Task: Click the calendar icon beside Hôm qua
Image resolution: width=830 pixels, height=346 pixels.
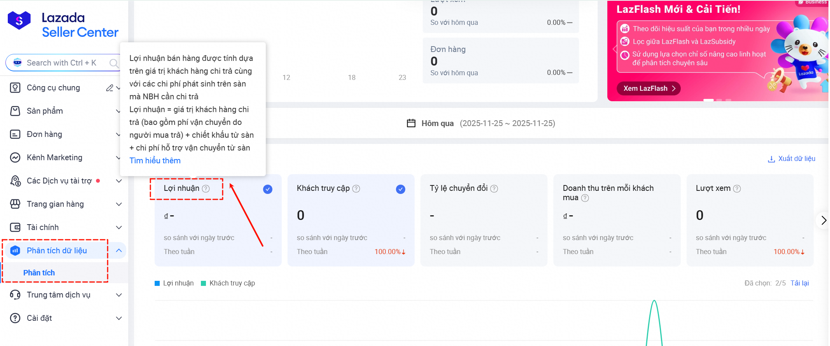Action: (x=411, y=123)
